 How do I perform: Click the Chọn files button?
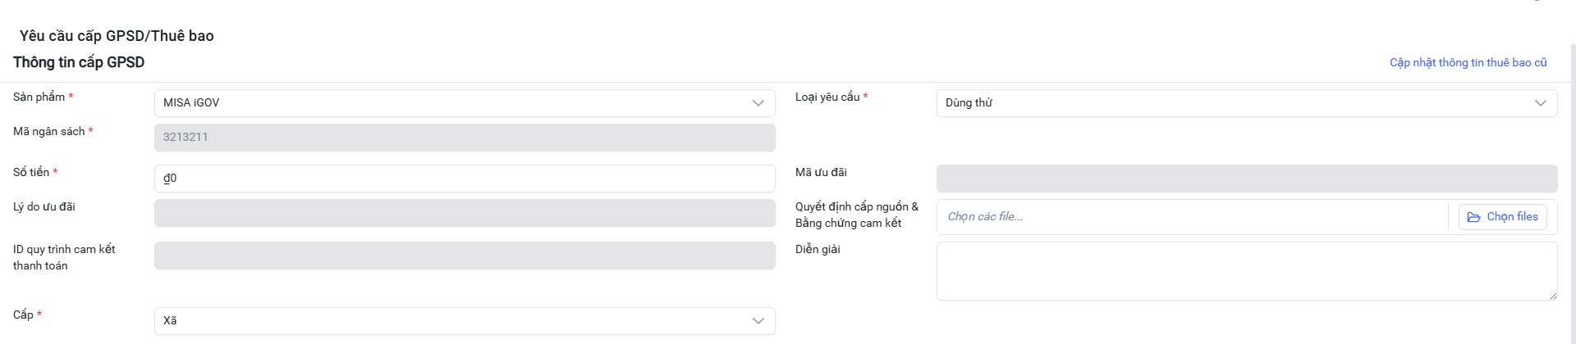1503,217
